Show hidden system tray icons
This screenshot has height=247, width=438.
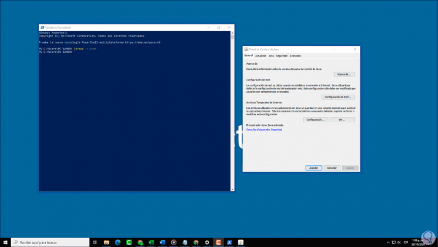[x=388, y=242]
